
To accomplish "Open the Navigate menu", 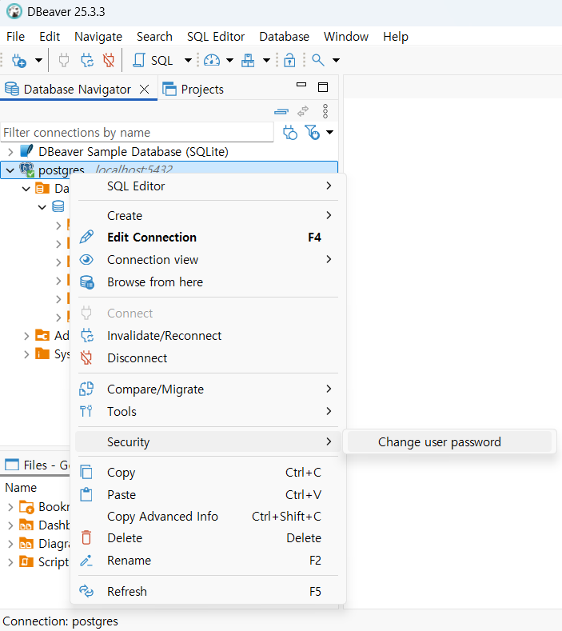I will (x=98, y=37).
